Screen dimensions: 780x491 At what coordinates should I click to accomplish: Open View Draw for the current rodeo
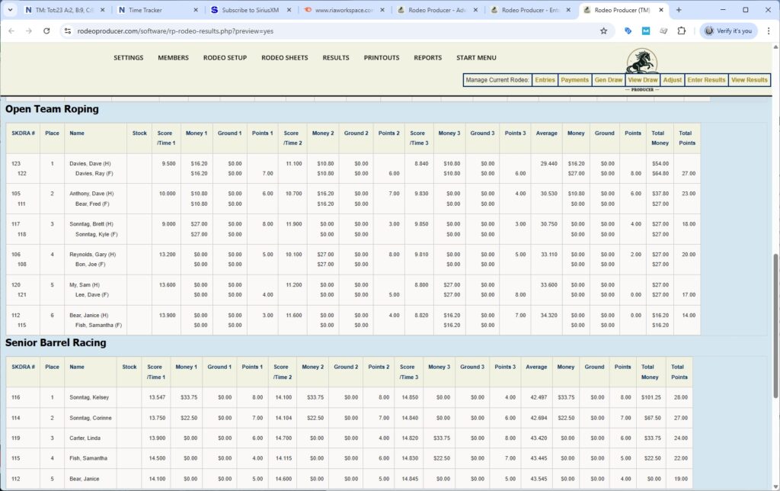click(642, 79)
